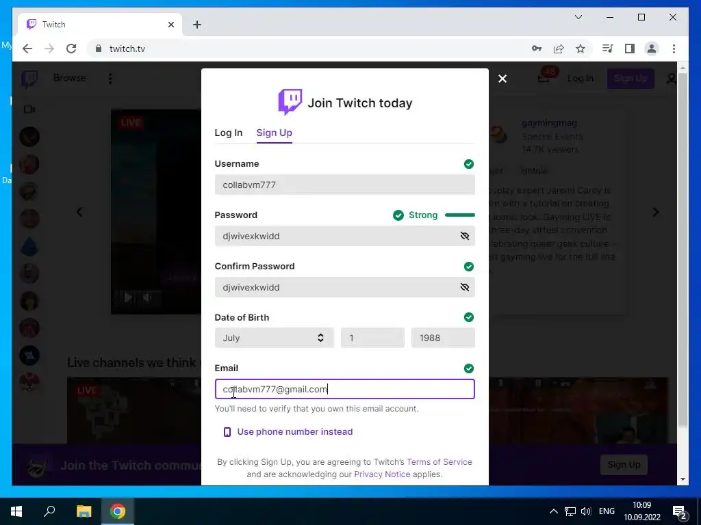Open the Terms of Service link
This screenshot has height=525, width=701.
tap(439, 461)
